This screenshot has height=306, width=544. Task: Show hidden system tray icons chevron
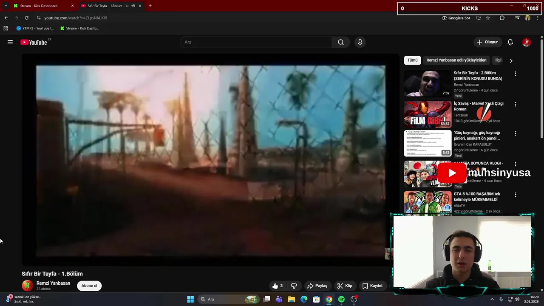coord(492,299)
